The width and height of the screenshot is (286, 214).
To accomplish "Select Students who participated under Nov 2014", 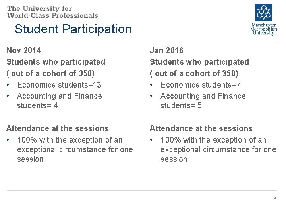I will [56, 62].
